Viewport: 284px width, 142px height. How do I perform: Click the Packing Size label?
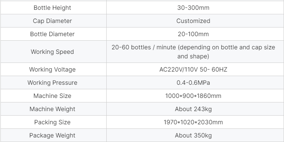point(52,122)
